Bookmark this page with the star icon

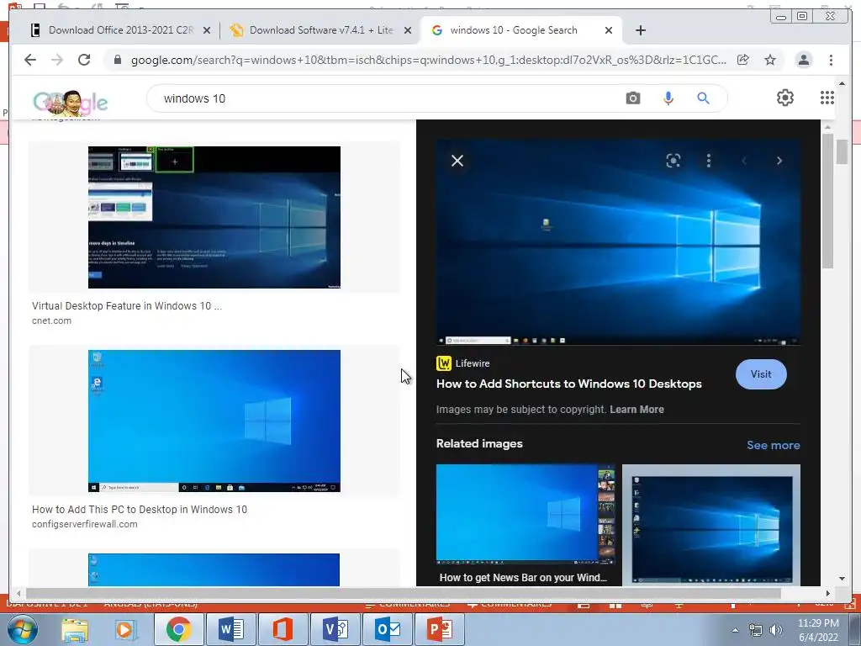point(770,60)
